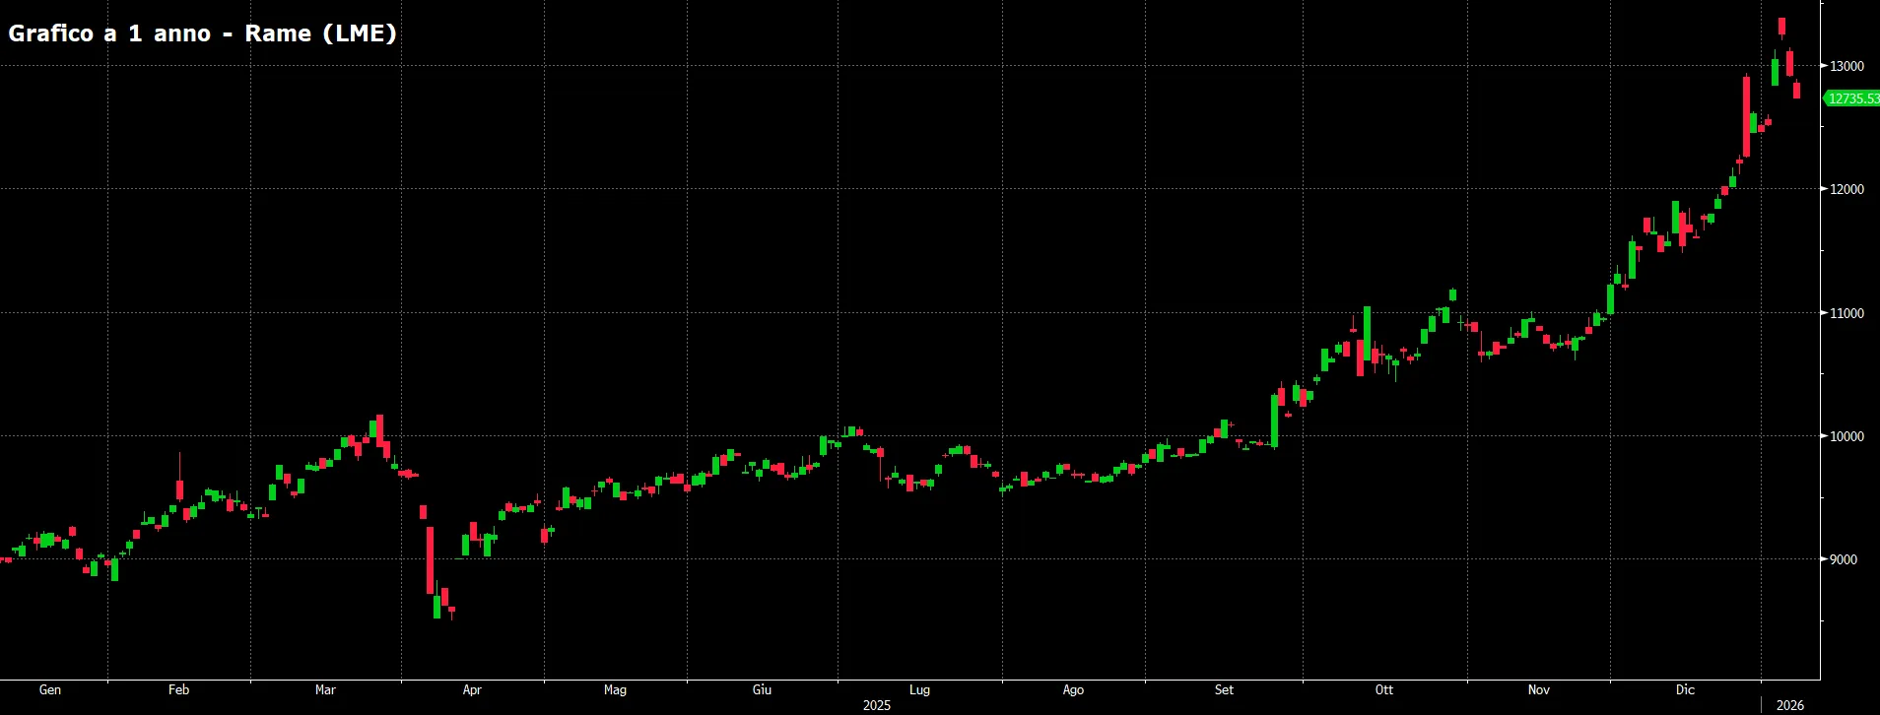Click the 9000 price level on the axis
Viewport: 1880px width, 715px height.
tap(1844, 559)
